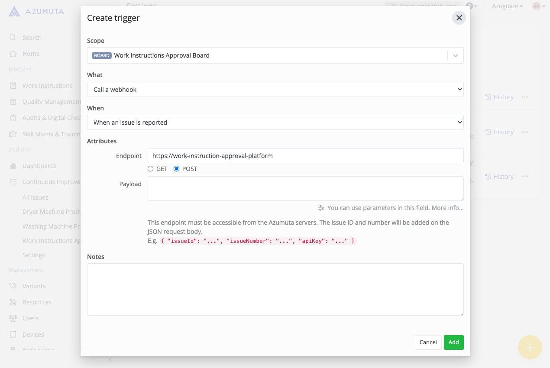Click the parameters filter icon near Payload
The width and height of the screenshot is (550, 368).
[320, 208]
